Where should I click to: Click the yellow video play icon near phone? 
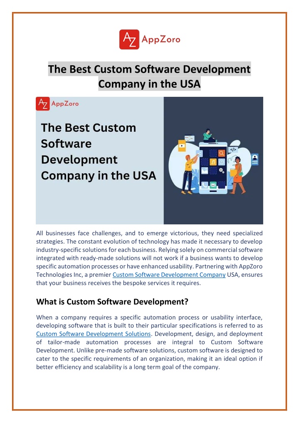pyautogui.click(x=182, y=146)
